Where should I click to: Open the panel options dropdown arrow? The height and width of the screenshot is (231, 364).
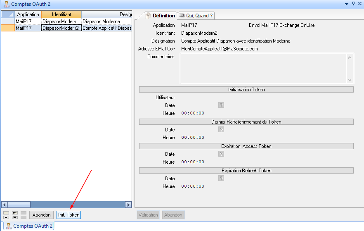(x=346, y=4)
